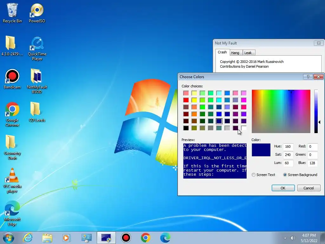The height and width of the screenshot is (244, 325).
Task: Select the Screen Background radio button
Action: click(x=300, y=175)
